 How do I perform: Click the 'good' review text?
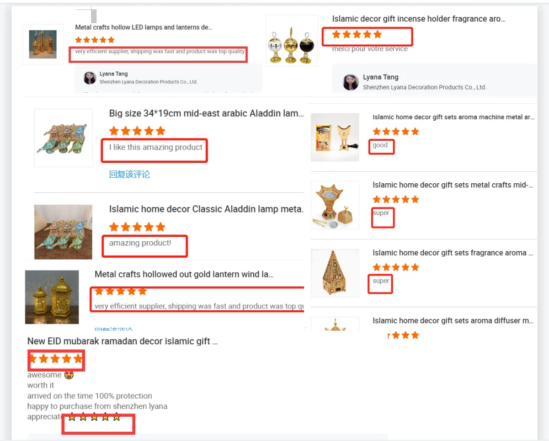coord(380,145)
